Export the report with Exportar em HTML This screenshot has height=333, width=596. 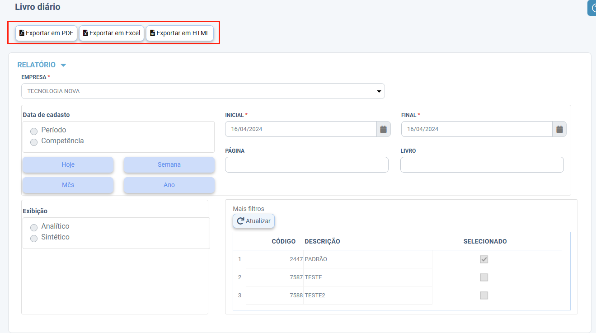tap(180, 33)
